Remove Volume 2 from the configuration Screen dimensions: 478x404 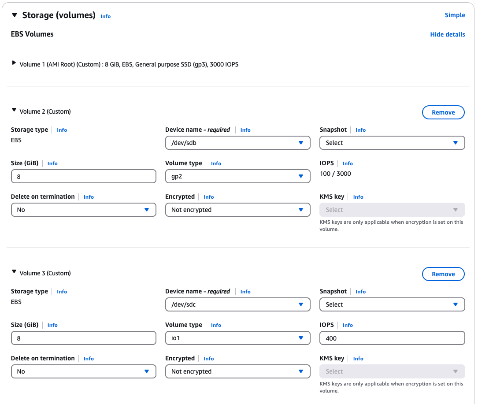(443, 112)
